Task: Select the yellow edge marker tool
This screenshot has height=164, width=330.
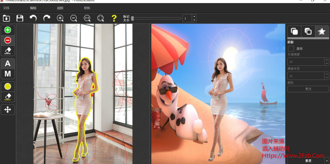Action: (x=8, y=86)
